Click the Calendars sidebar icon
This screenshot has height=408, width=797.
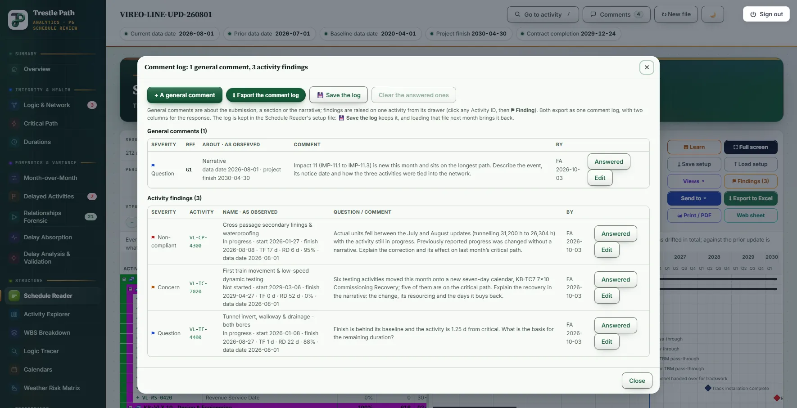14,370
